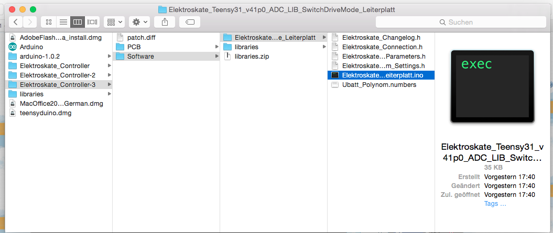
Task: Click Elektroskate…Parameters.h document icon
Action: (335, 57)
